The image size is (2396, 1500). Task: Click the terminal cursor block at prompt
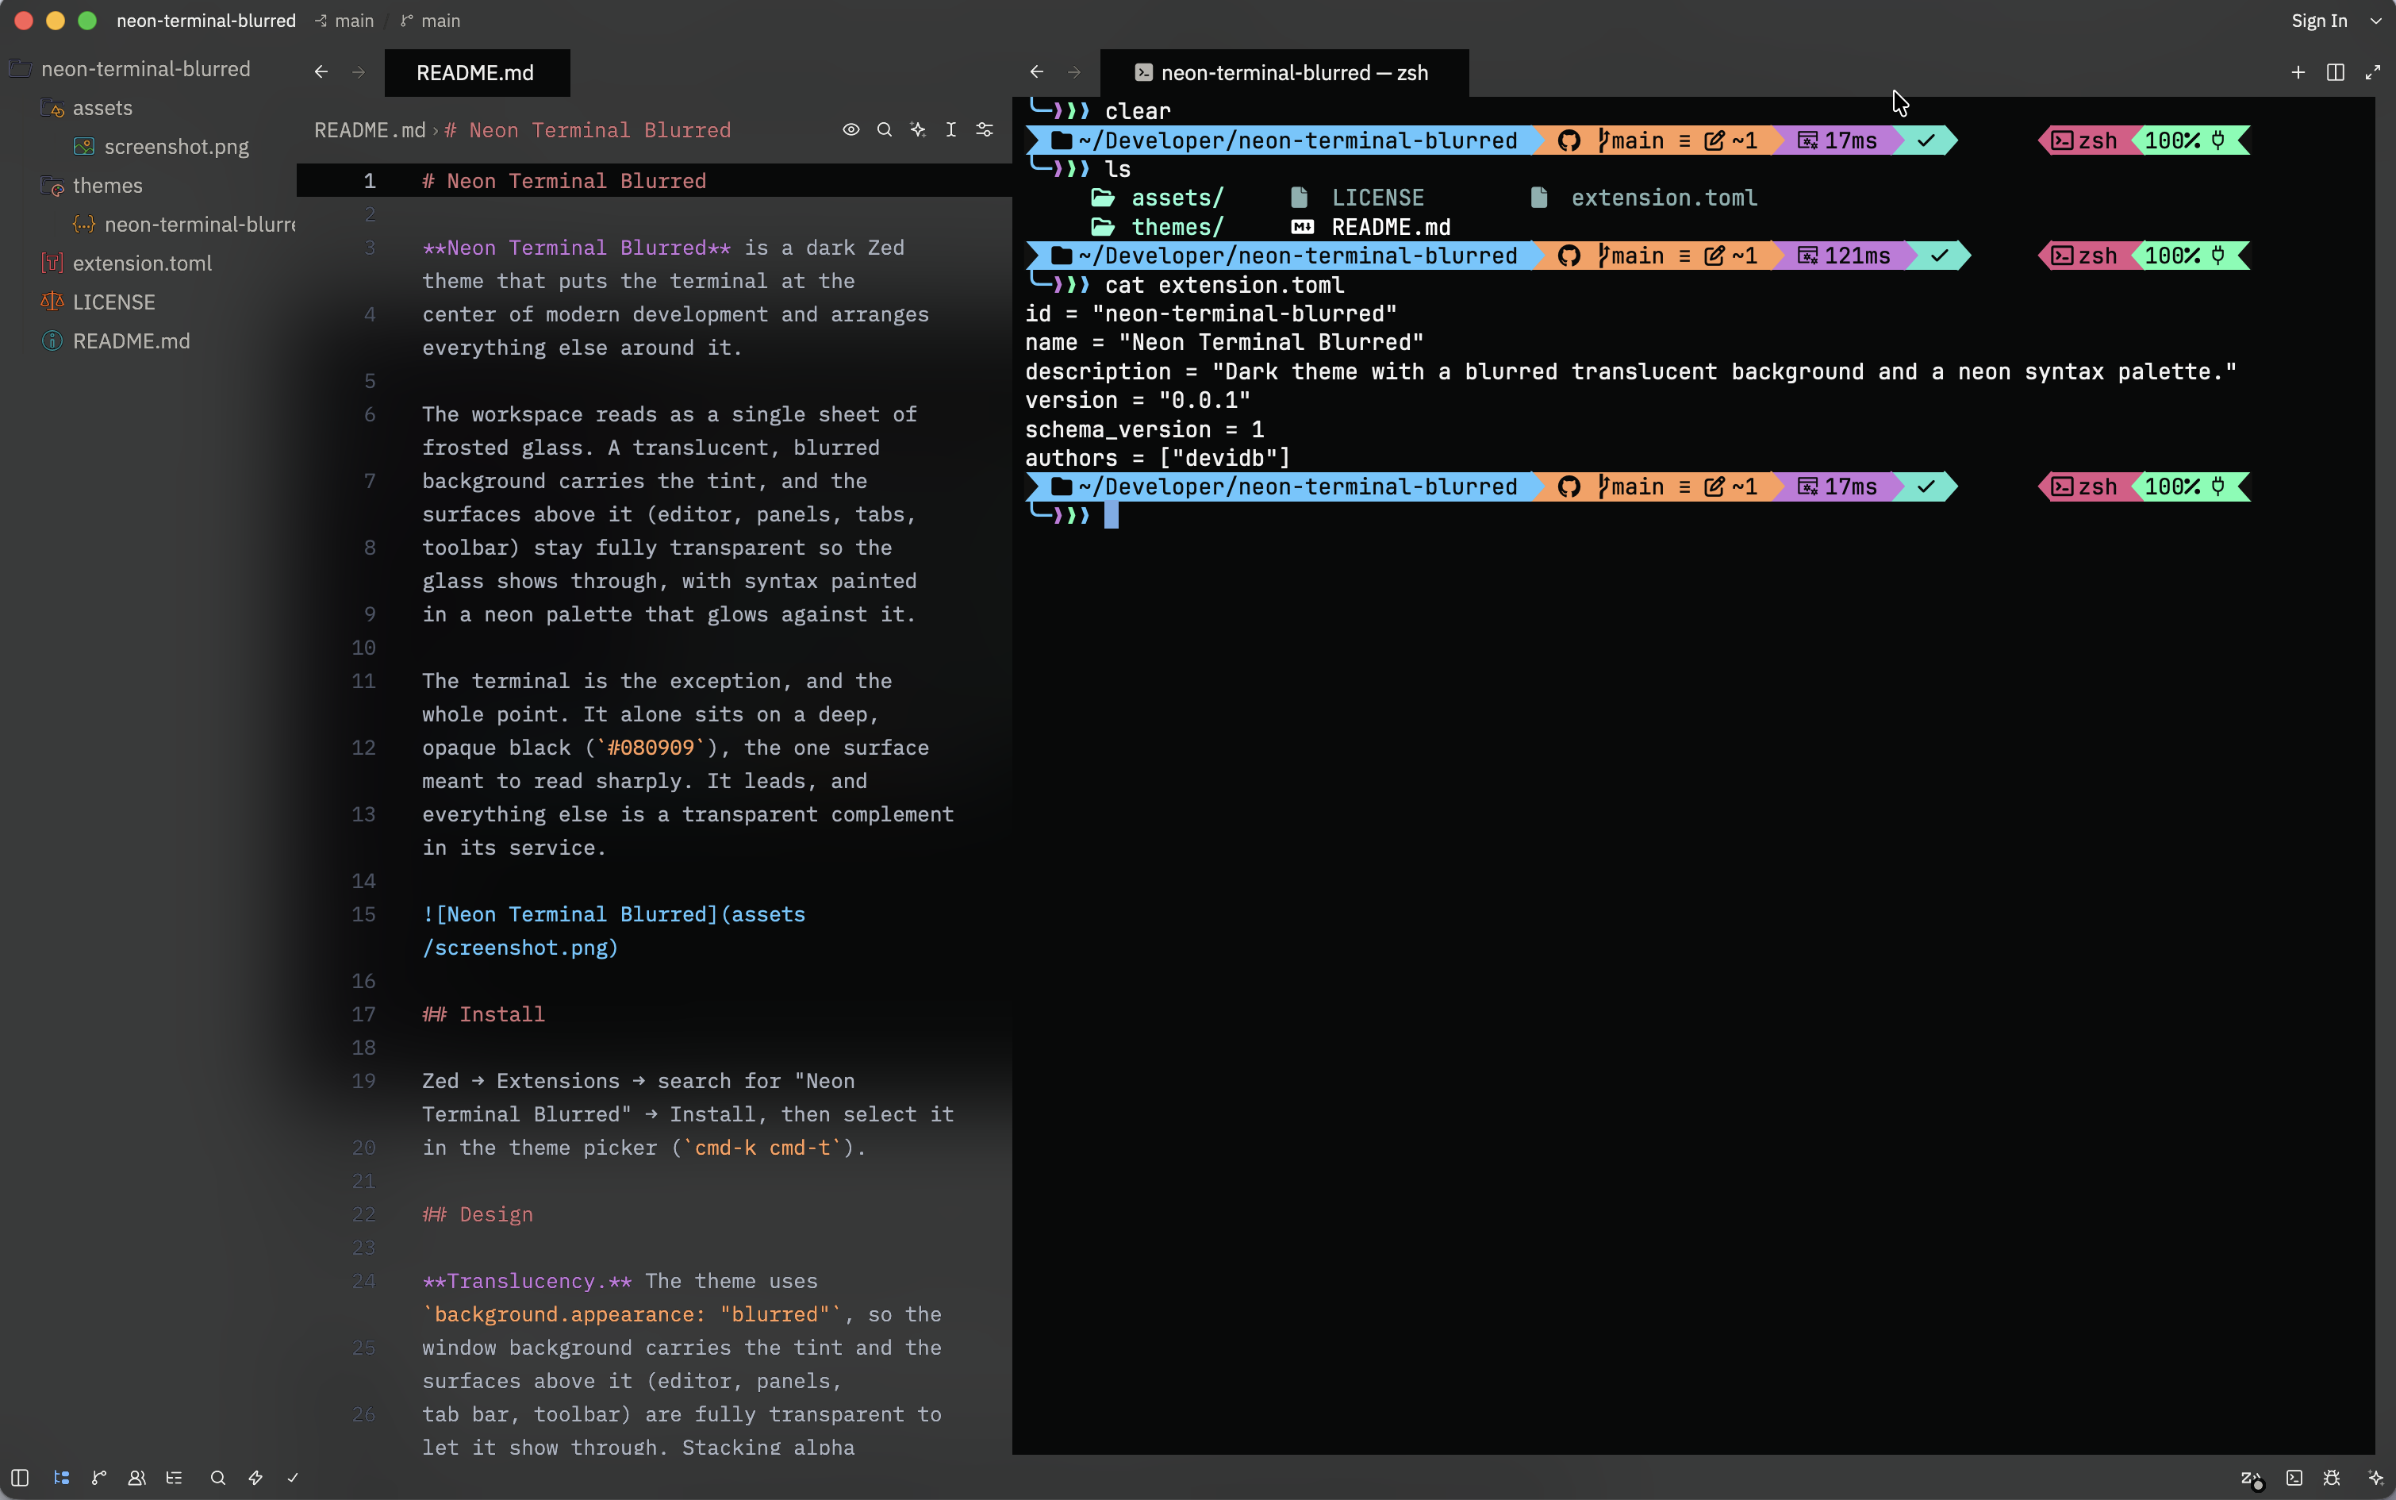coord(1111,515)
